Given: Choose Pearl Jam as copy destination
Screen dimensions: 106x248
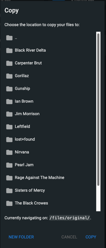Looking at the screenshot, I should point(50,165).
